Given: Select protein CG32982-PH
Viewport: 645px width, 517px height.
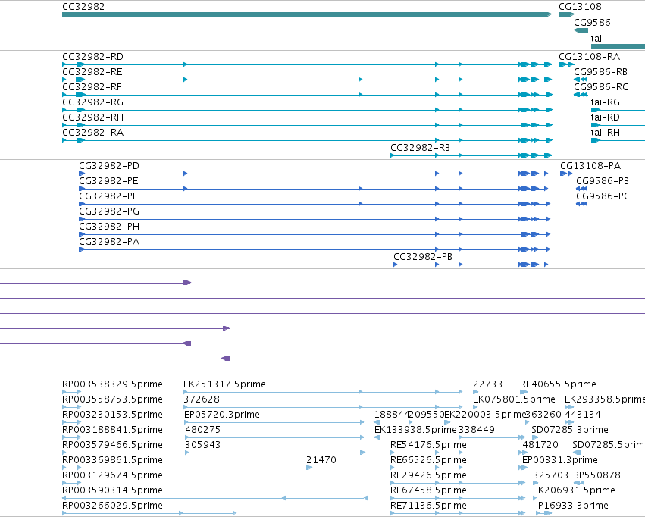Looking at the screenshot, I should point(315,234).
